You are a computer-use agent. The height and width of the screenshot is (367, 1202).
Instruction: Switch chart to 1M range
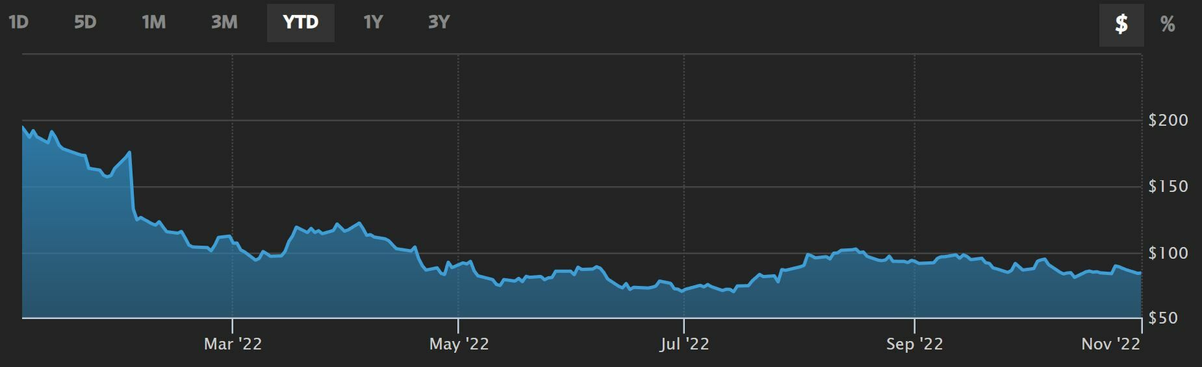pyautogui.click(x=154, y=23)
